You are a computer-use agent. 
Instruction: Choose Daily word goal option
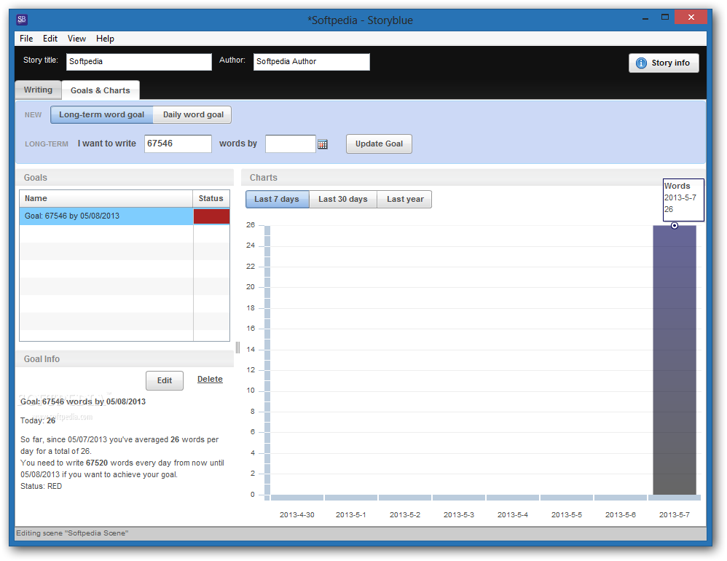pyautogui.click(x=193, y=114)
